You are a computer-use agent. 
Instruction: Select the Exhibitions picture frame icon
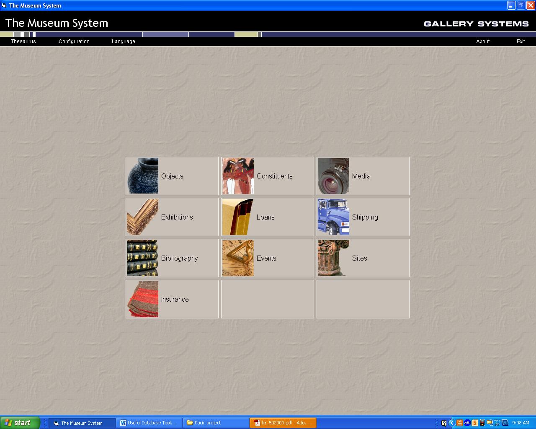pos(143,217)
